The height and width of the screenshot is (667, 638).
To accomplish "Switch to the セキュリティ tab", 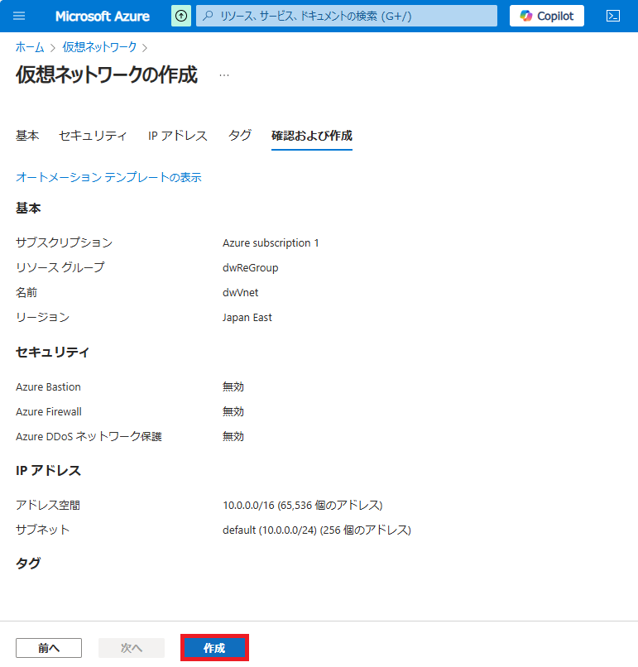I will click(x=93, y=136).
